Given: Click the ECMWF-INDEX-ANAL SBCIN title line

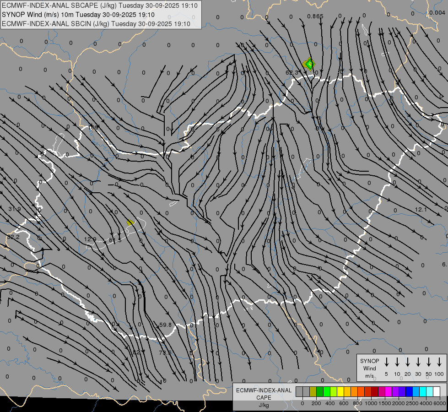Looking at the screenshot, I should [96, 23].
